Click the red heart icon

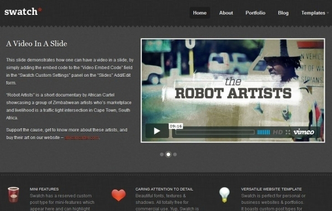point(118,195)
